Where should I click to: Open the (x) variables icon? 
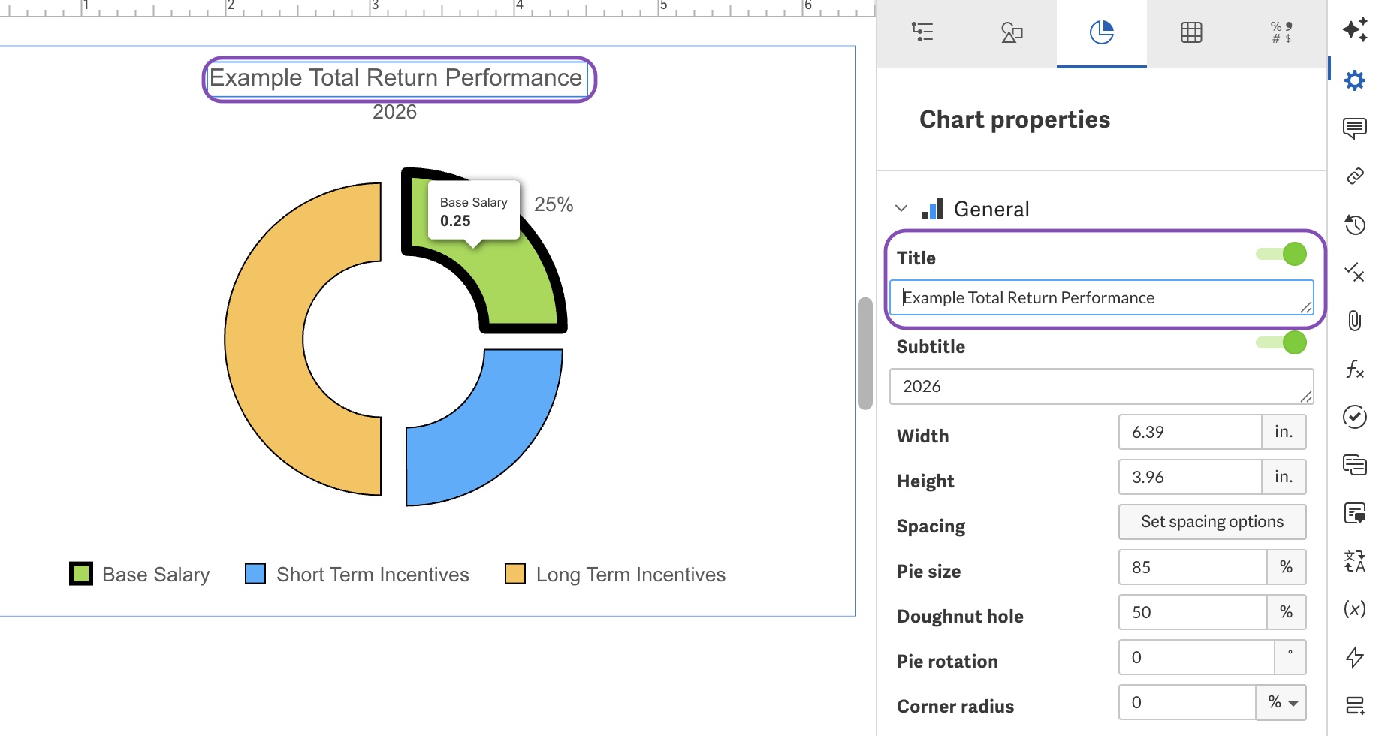[1355, 609]
